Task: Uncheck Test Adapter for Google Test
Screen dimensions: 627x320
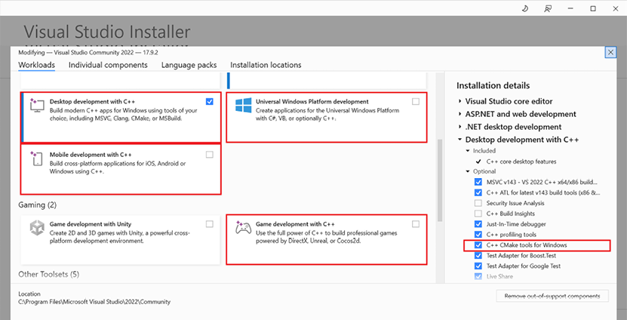Action: tap(478, 266)
